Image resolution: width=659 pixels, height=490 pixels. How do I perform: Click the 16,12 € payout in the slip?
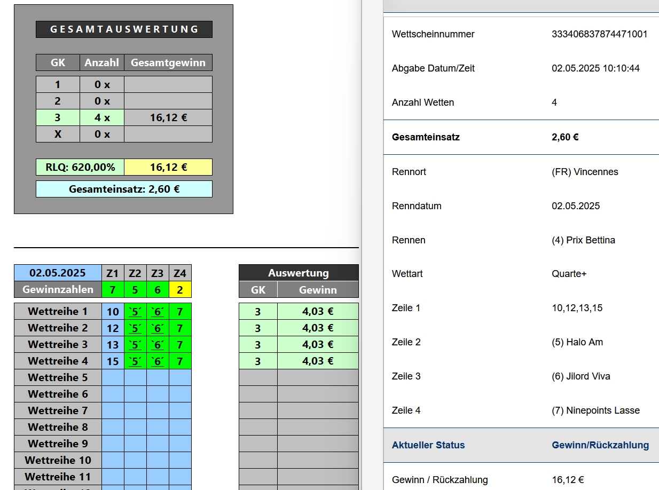point(568,480)
